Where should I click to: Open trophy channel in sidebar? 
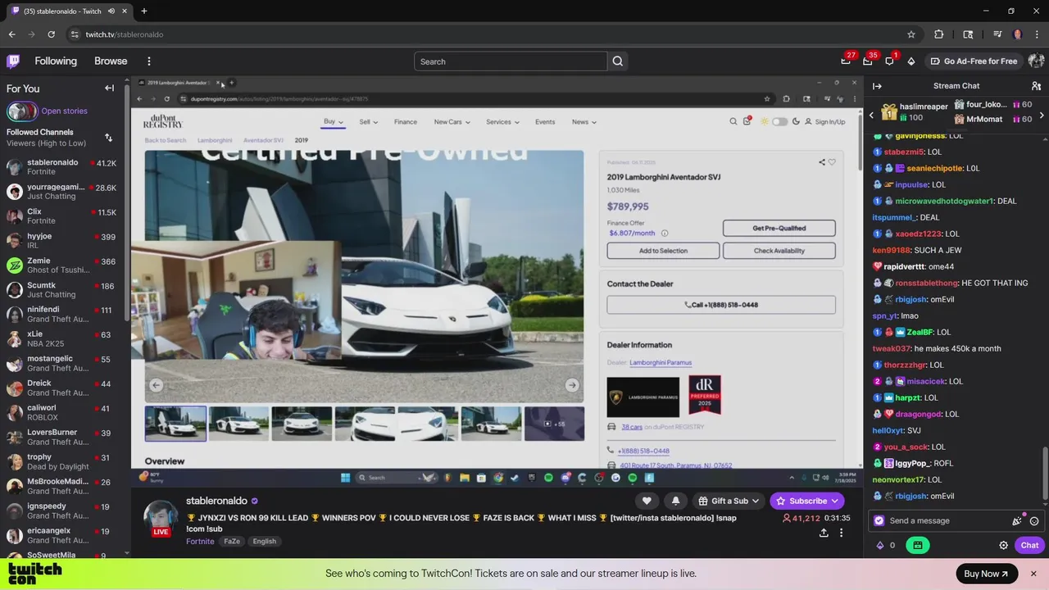click(62, 462)
